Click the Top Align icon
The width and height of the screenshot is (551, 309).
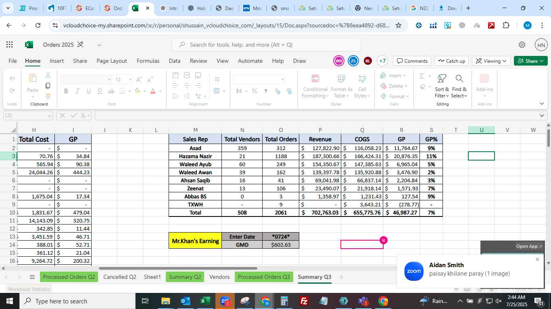pos(175,75)
